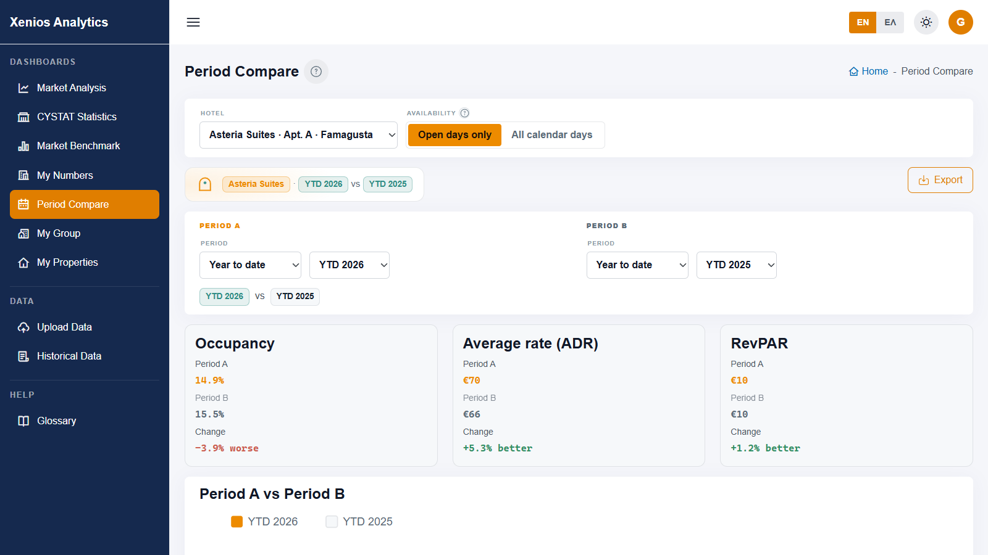Open My Group page
The width and height of the screenshot is (988, 555).
[x=85, y=234]
